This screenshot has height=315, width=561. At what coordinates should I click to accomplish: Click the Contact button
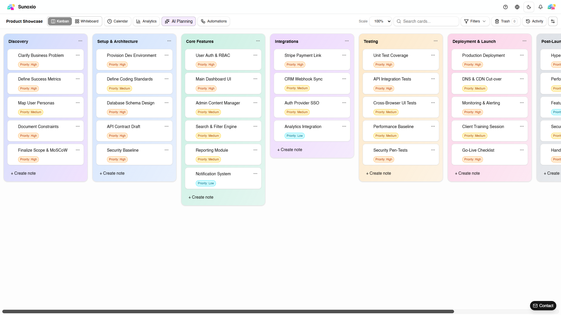click(x=543, y=306)
